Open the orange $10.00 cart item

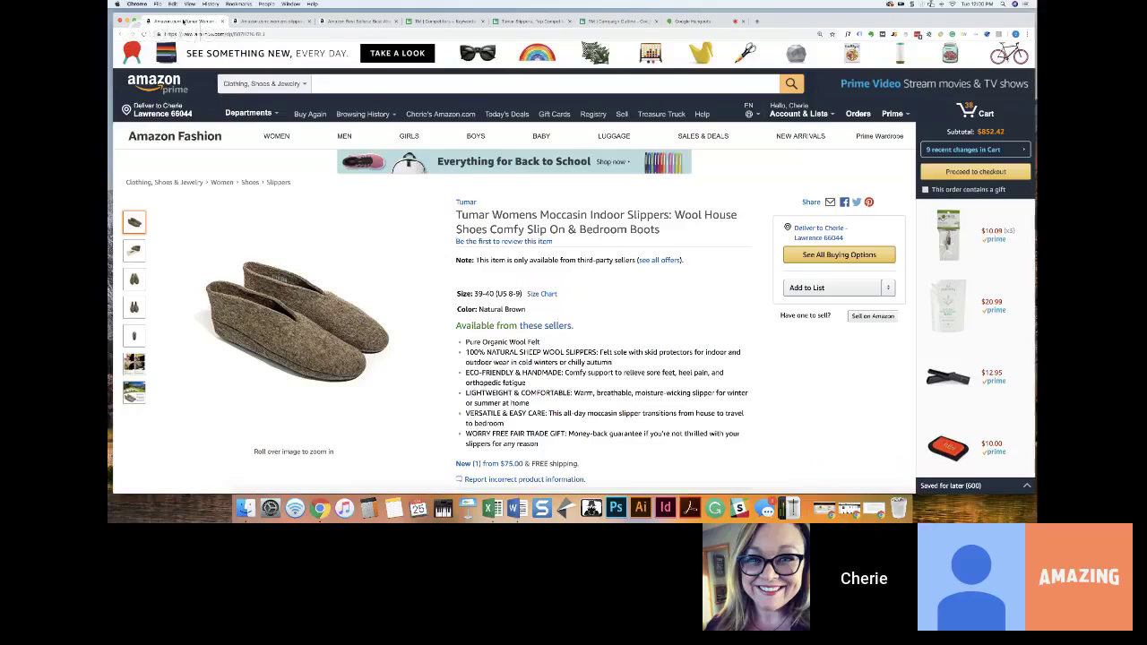click(x=948, y=447)
